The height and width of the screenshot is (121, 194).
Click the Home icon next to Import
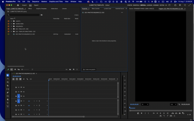click(x=18, y=5)
